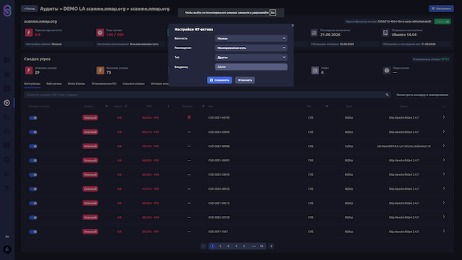Image resolution: width=462 pixels, height=260 pixels.
Task: Click the table settings icon above the chevrons
Action: point(444,107)
